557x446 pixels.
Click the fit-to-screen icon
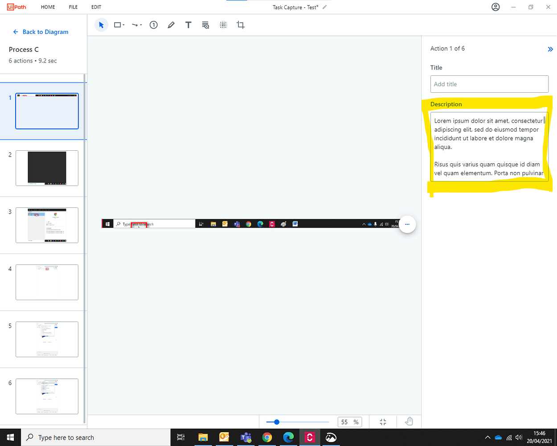click(383, 421)
